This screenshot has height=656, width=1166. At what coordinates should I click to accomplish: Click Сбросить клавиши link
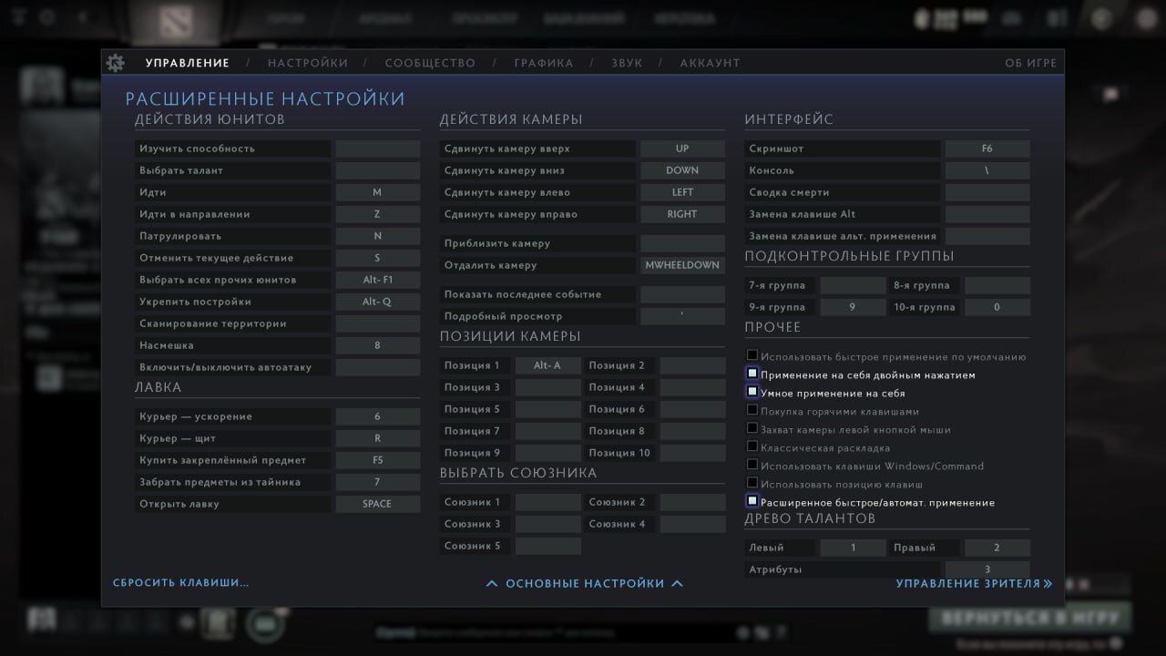pos(180,582)
